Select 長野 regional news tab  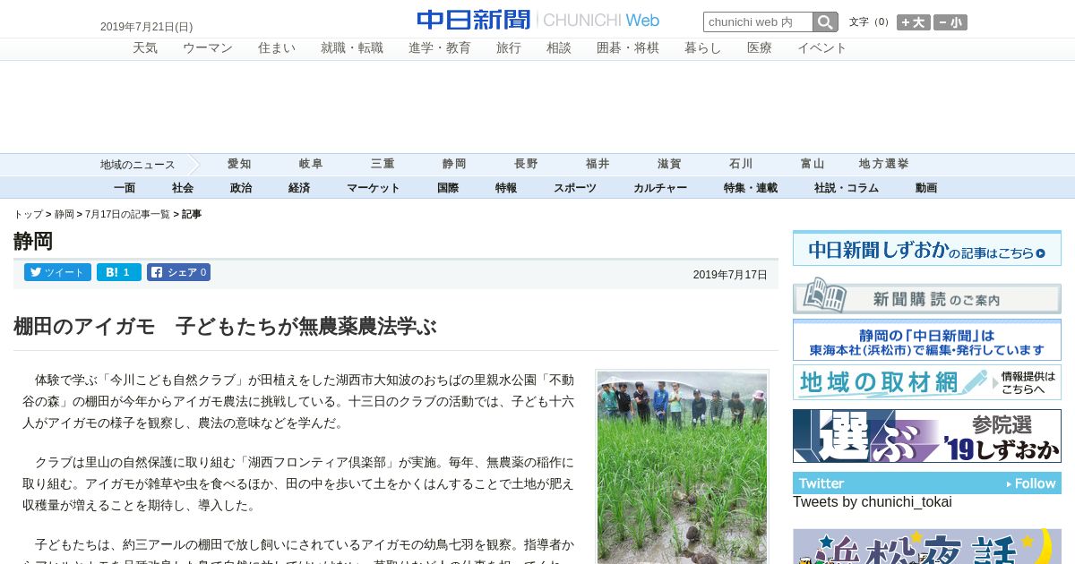pos(526,164)
